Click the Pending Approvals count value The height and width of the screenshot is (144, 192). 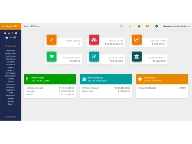[x=79, y=44]
